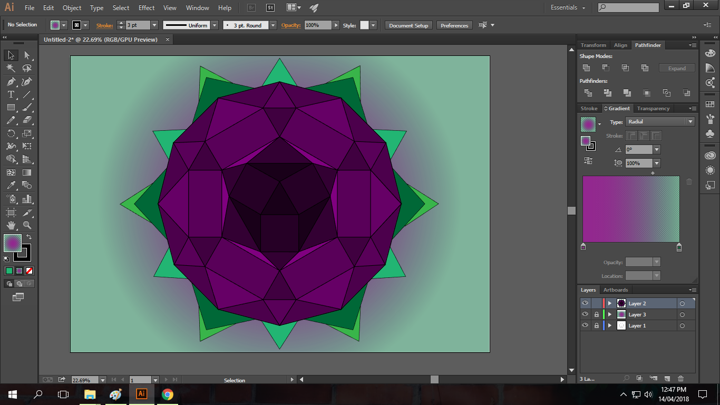Select the Pen tool
720x405 pixels.
coord(11,82)
